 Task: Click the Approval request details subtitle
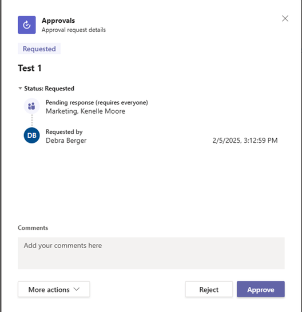pos(74,30)
